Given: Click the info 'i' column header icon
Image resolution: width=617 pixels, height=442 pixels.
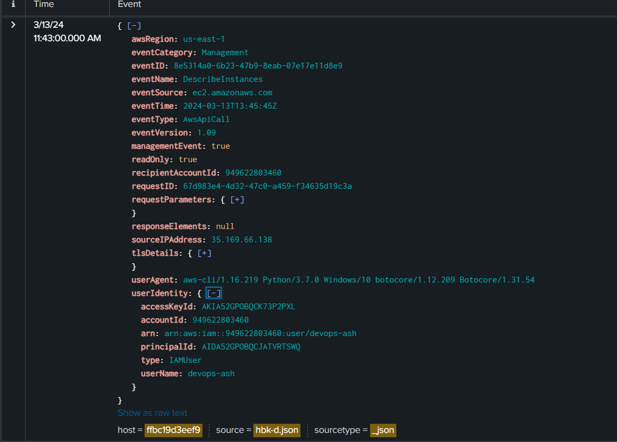Looking at the screenshot, I should (x=13, y=4).
